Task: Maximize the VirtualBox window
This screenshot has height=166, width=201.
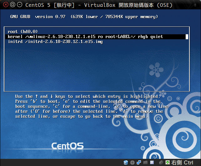Action: coord(13,5)
